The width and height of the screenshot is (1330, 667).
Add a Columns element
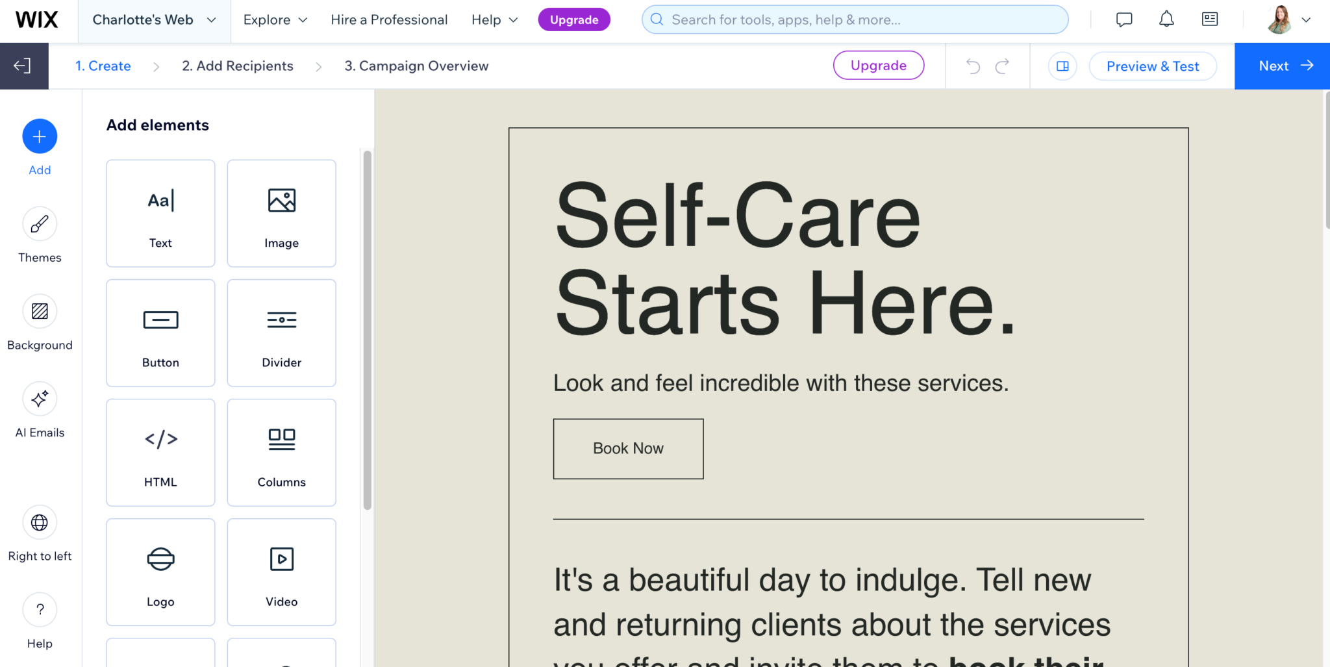(281, 453)
